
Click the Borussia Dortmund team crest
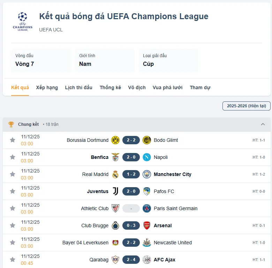pyautogui.click(x=115, y=140)
